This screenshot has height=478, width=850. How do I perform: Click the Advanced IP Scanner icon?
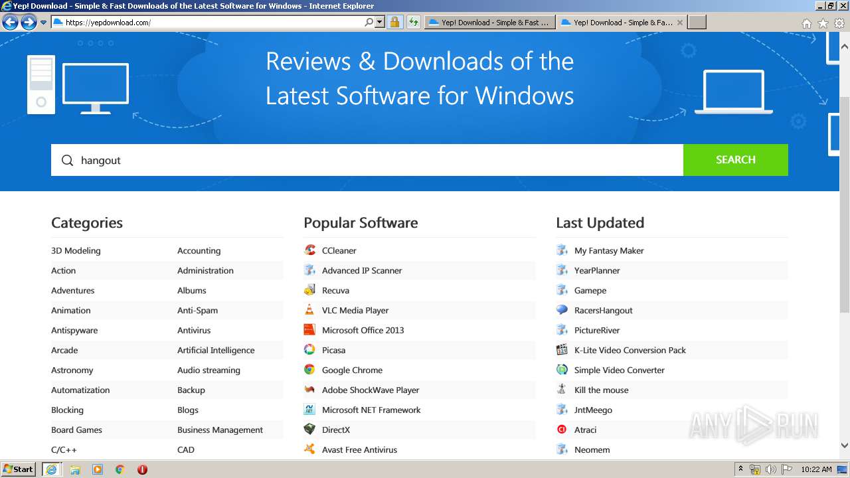click(x=309, y=270)
